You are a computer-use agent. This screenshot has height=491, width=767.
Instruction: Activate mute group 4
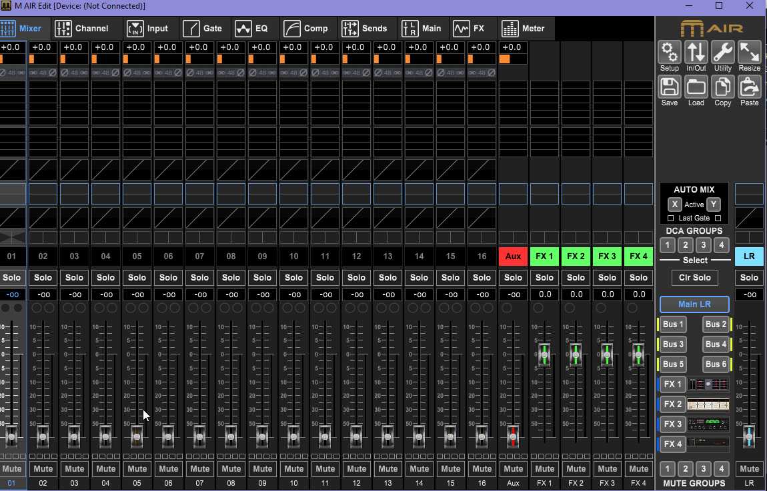722,469
